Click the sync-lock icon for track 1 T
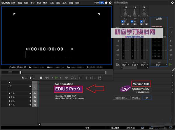The height and width of the screenshot is (130, 175). 35,88
